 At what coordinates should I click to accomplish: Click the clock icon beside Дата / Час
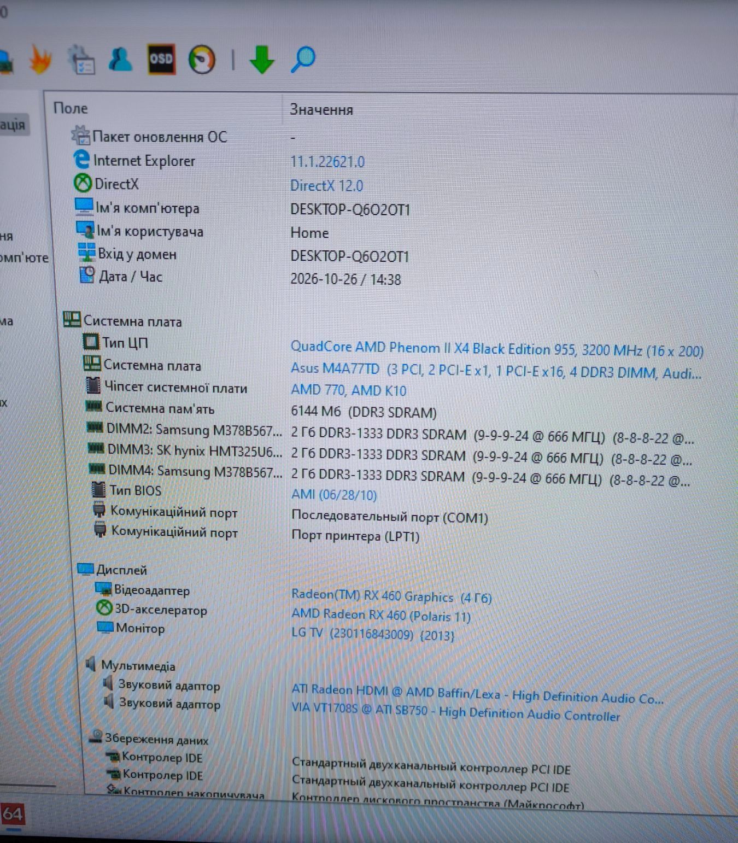(87, 275)
